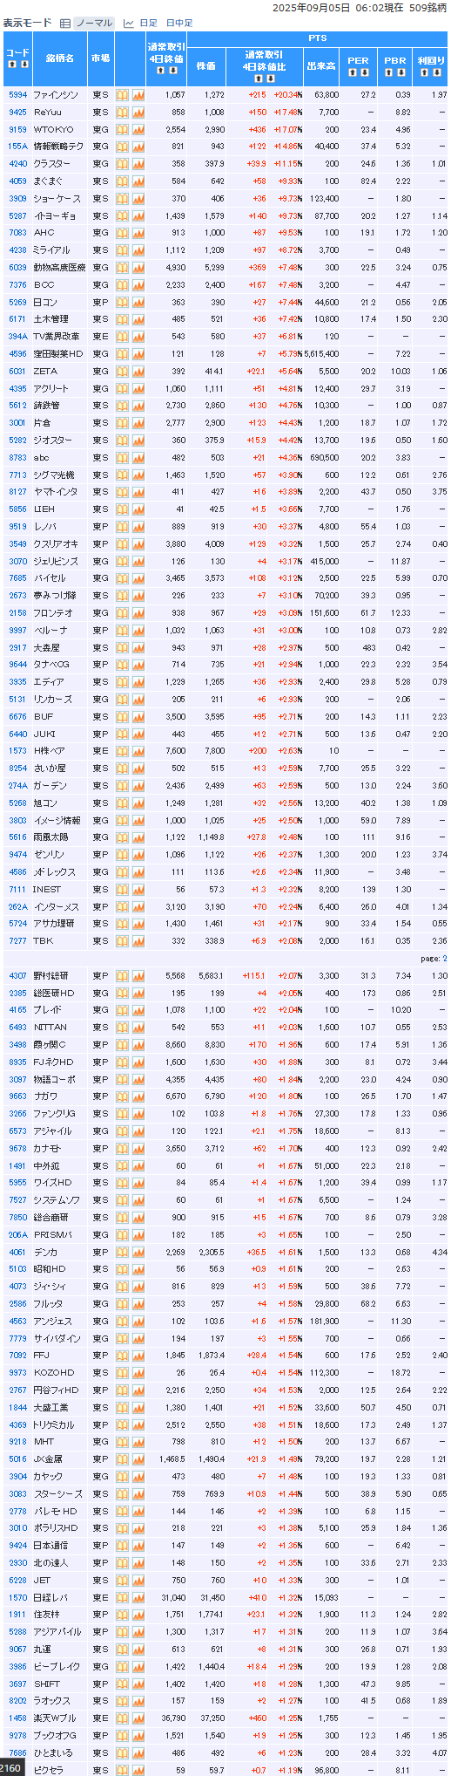Screen dimensions: 451x1776
Task: Click the book icon in the 日経レバ row
Action: (123, 1597)
